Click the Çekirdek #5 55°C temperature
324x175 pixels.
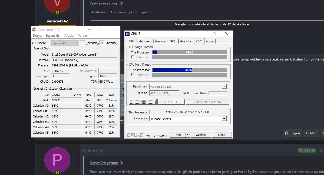click(67, 133)
